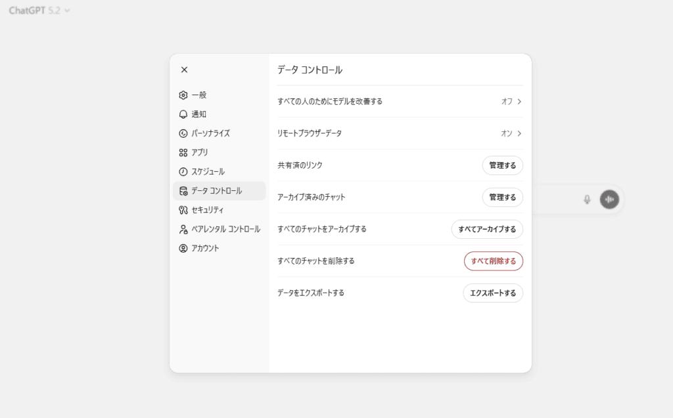Image resolution: width=673 pixels, height=418 pixels.
Task: Click the gear icon beside 一般
Action: [183, 95]
